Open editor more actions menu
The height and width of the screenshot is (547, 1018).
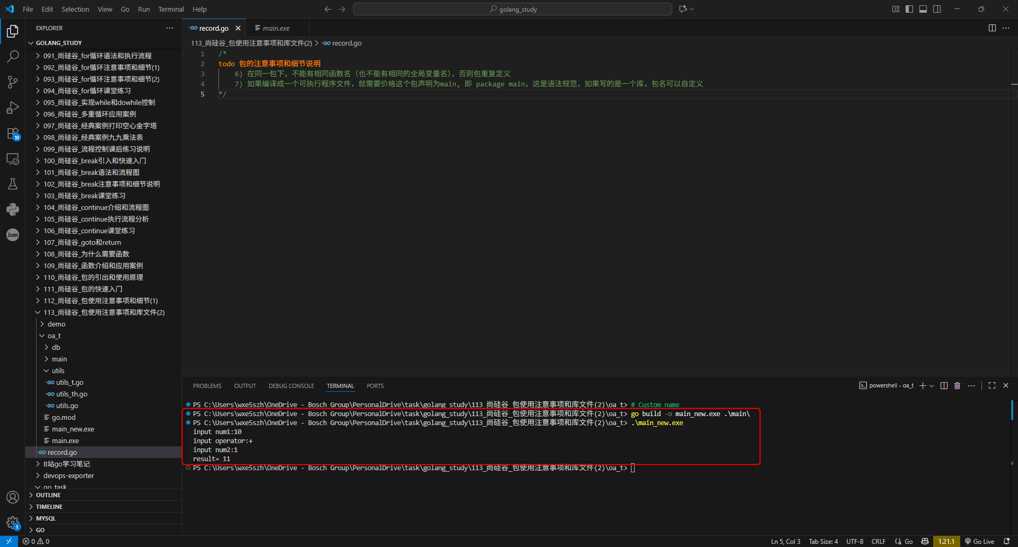pyautogui.click(x=1006, y=28)
